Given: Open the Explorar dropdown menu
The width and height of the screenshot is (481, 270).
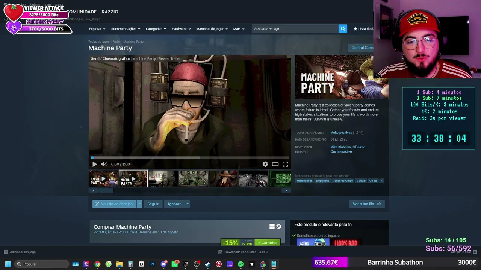Looking at the screenshot, I should [x=97, y=29].
